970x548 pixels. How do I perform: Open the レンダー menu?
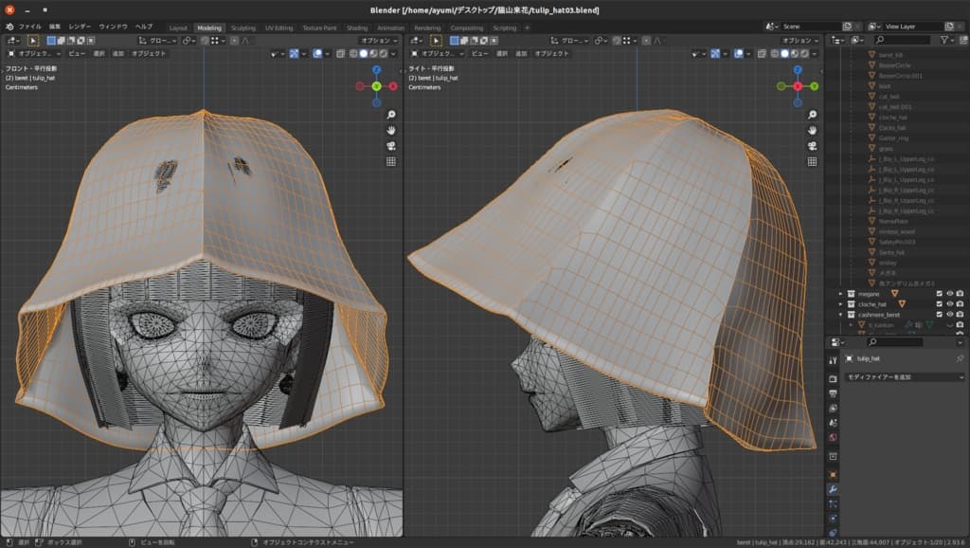click(x=80, y=27)
